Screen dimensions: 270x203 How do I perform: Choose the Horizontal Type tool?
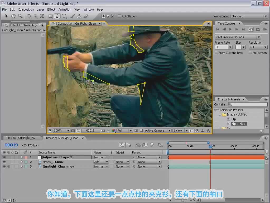[64, 16]
